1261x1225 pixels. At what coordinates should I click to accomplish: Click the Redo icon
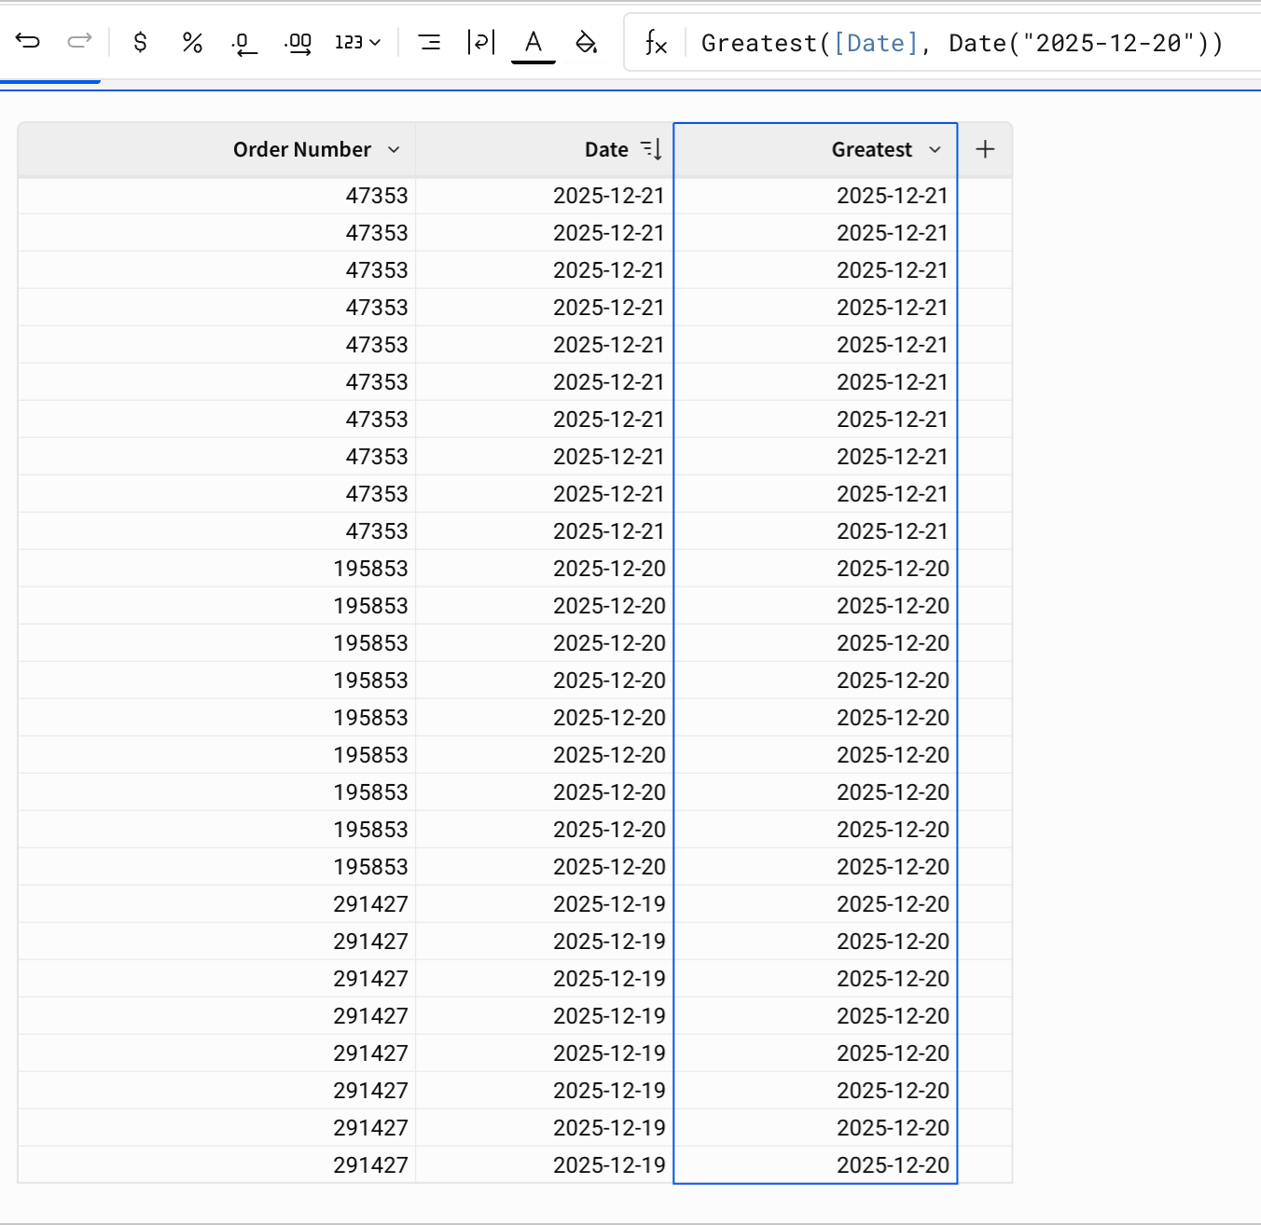(x=79, y=42)
